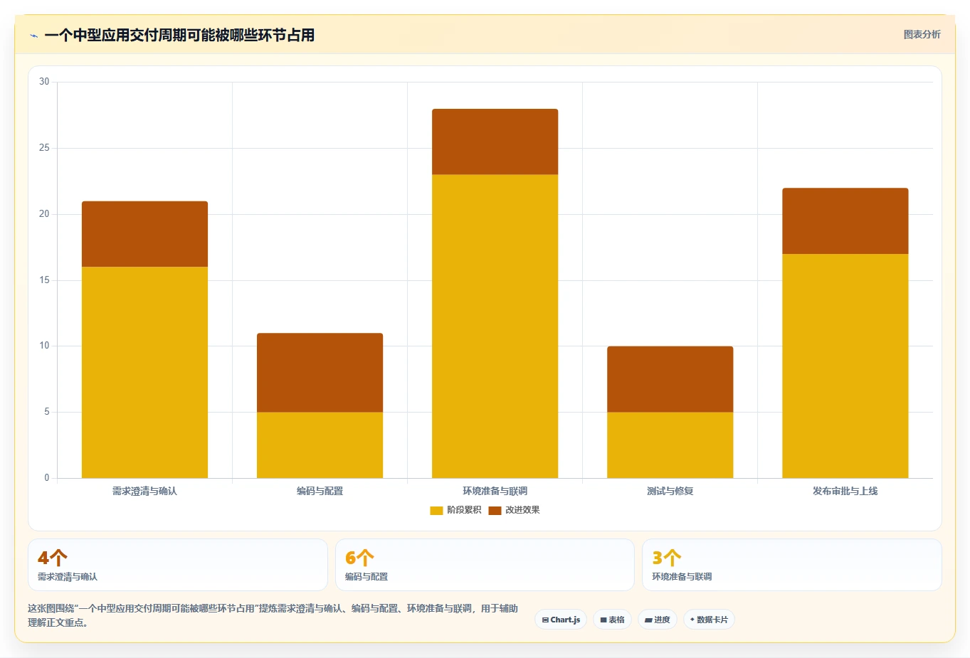The width and height of the screenshot is (970, 658).
Task: Click the x-axis label 测试与修复
Action: tap(670, 491)
